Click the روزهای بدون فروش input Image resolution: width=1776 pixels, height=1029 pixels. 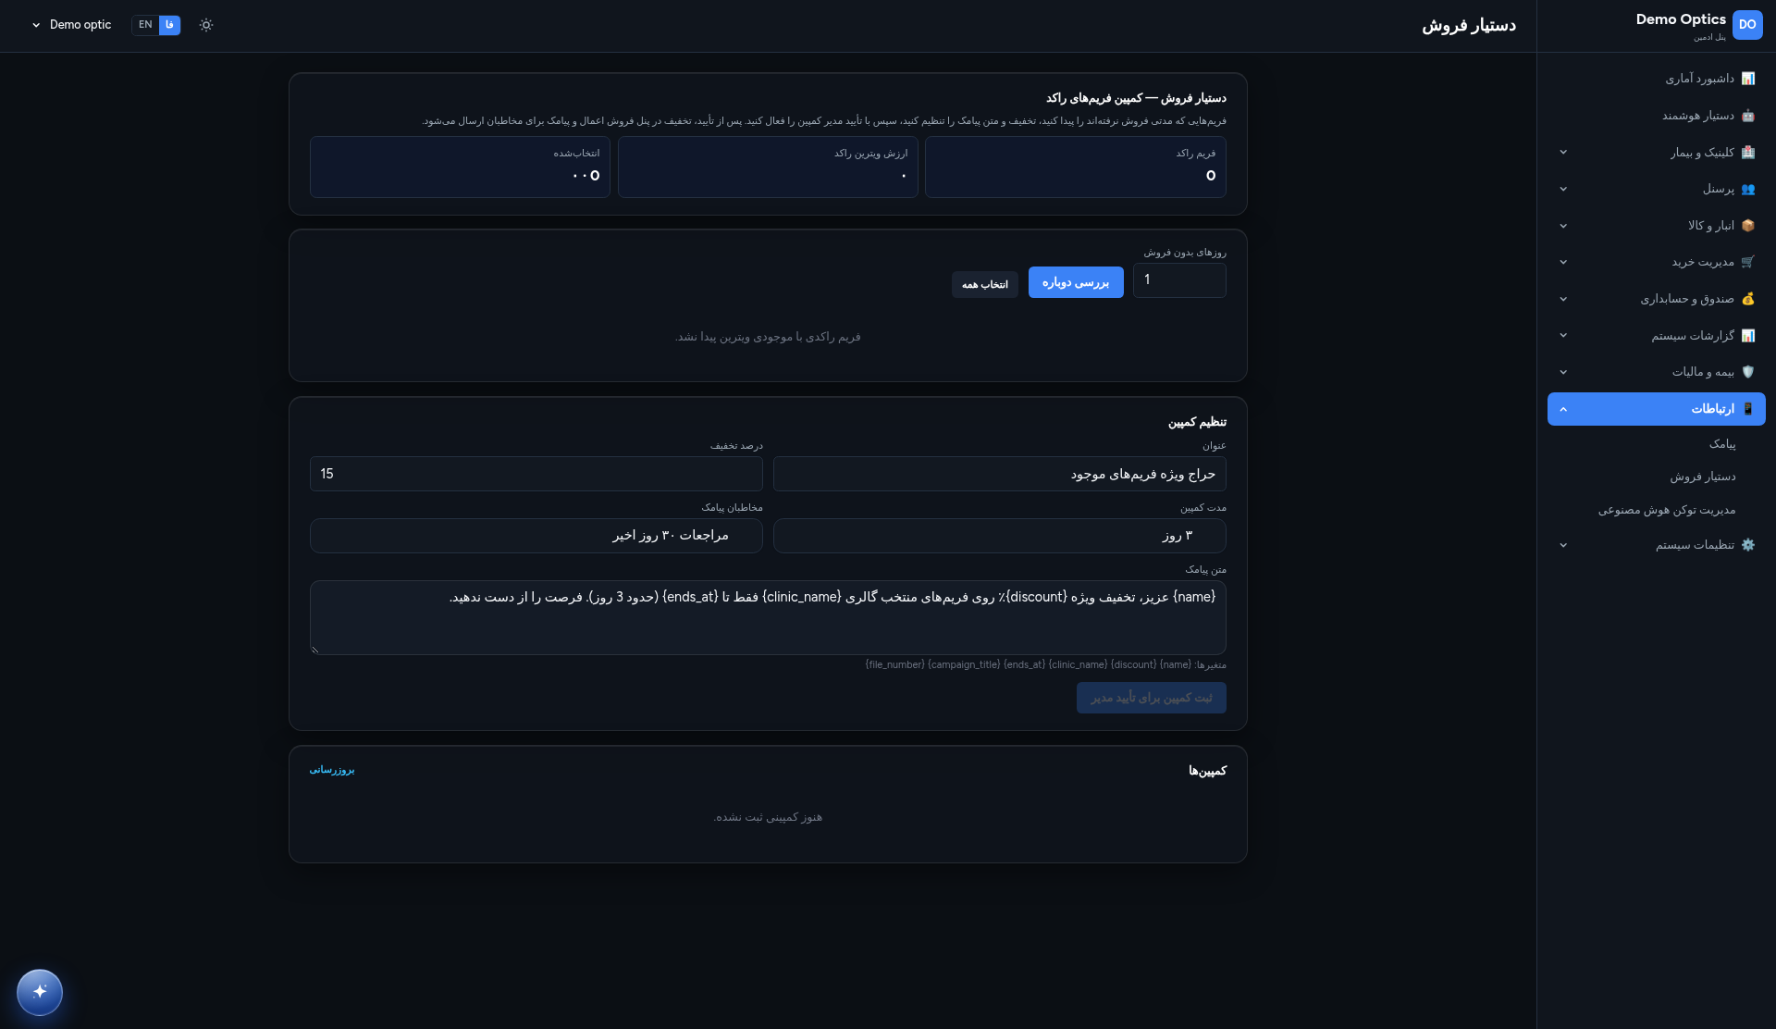click(1179, 280)
